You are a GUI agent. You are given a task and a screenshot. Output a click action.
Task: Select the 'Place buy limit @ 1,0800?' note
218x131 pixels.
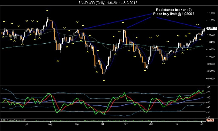[174, 14]
